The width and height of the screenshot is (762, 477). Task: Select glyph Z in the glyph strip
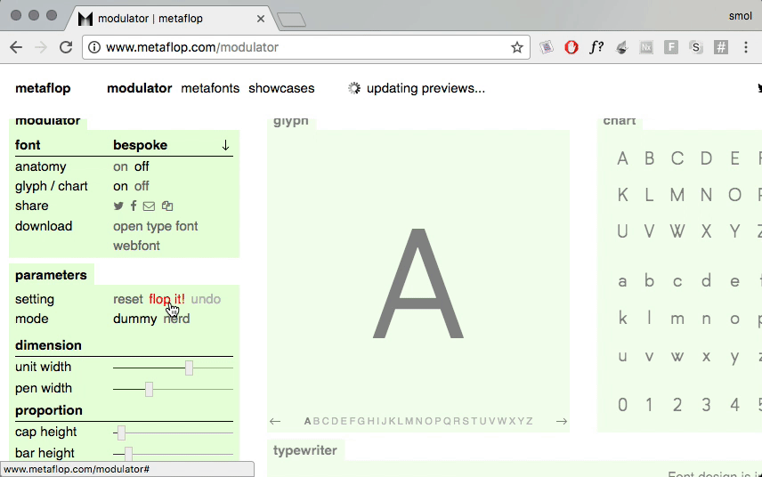pos(529,421)
